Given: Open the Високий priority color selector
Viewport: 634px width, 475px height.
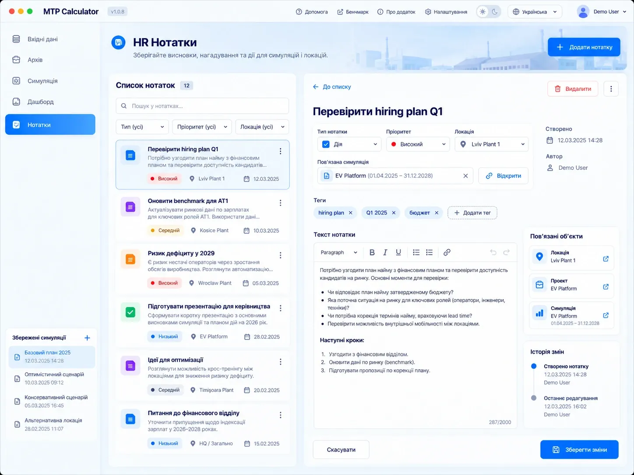Looking at the screenshot, I should (418, 144).
